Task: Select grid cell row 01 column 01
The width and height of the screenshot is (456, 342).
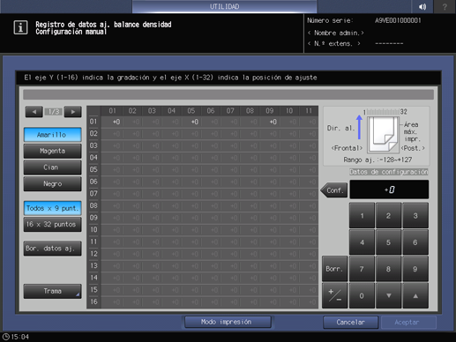Action: (x=112, y=122)
